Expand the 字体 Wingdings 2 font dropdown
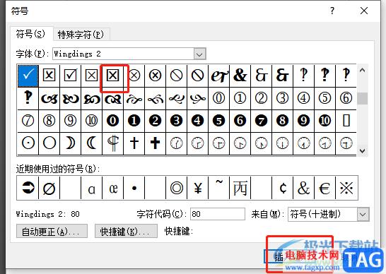386x274 pixels. [199, 54]
